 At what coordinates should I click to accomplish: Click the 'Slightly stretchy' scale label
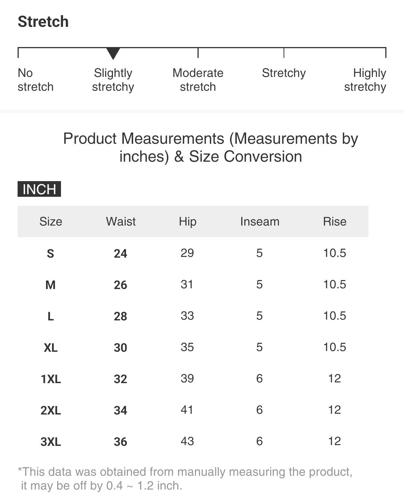pos(113,80)
